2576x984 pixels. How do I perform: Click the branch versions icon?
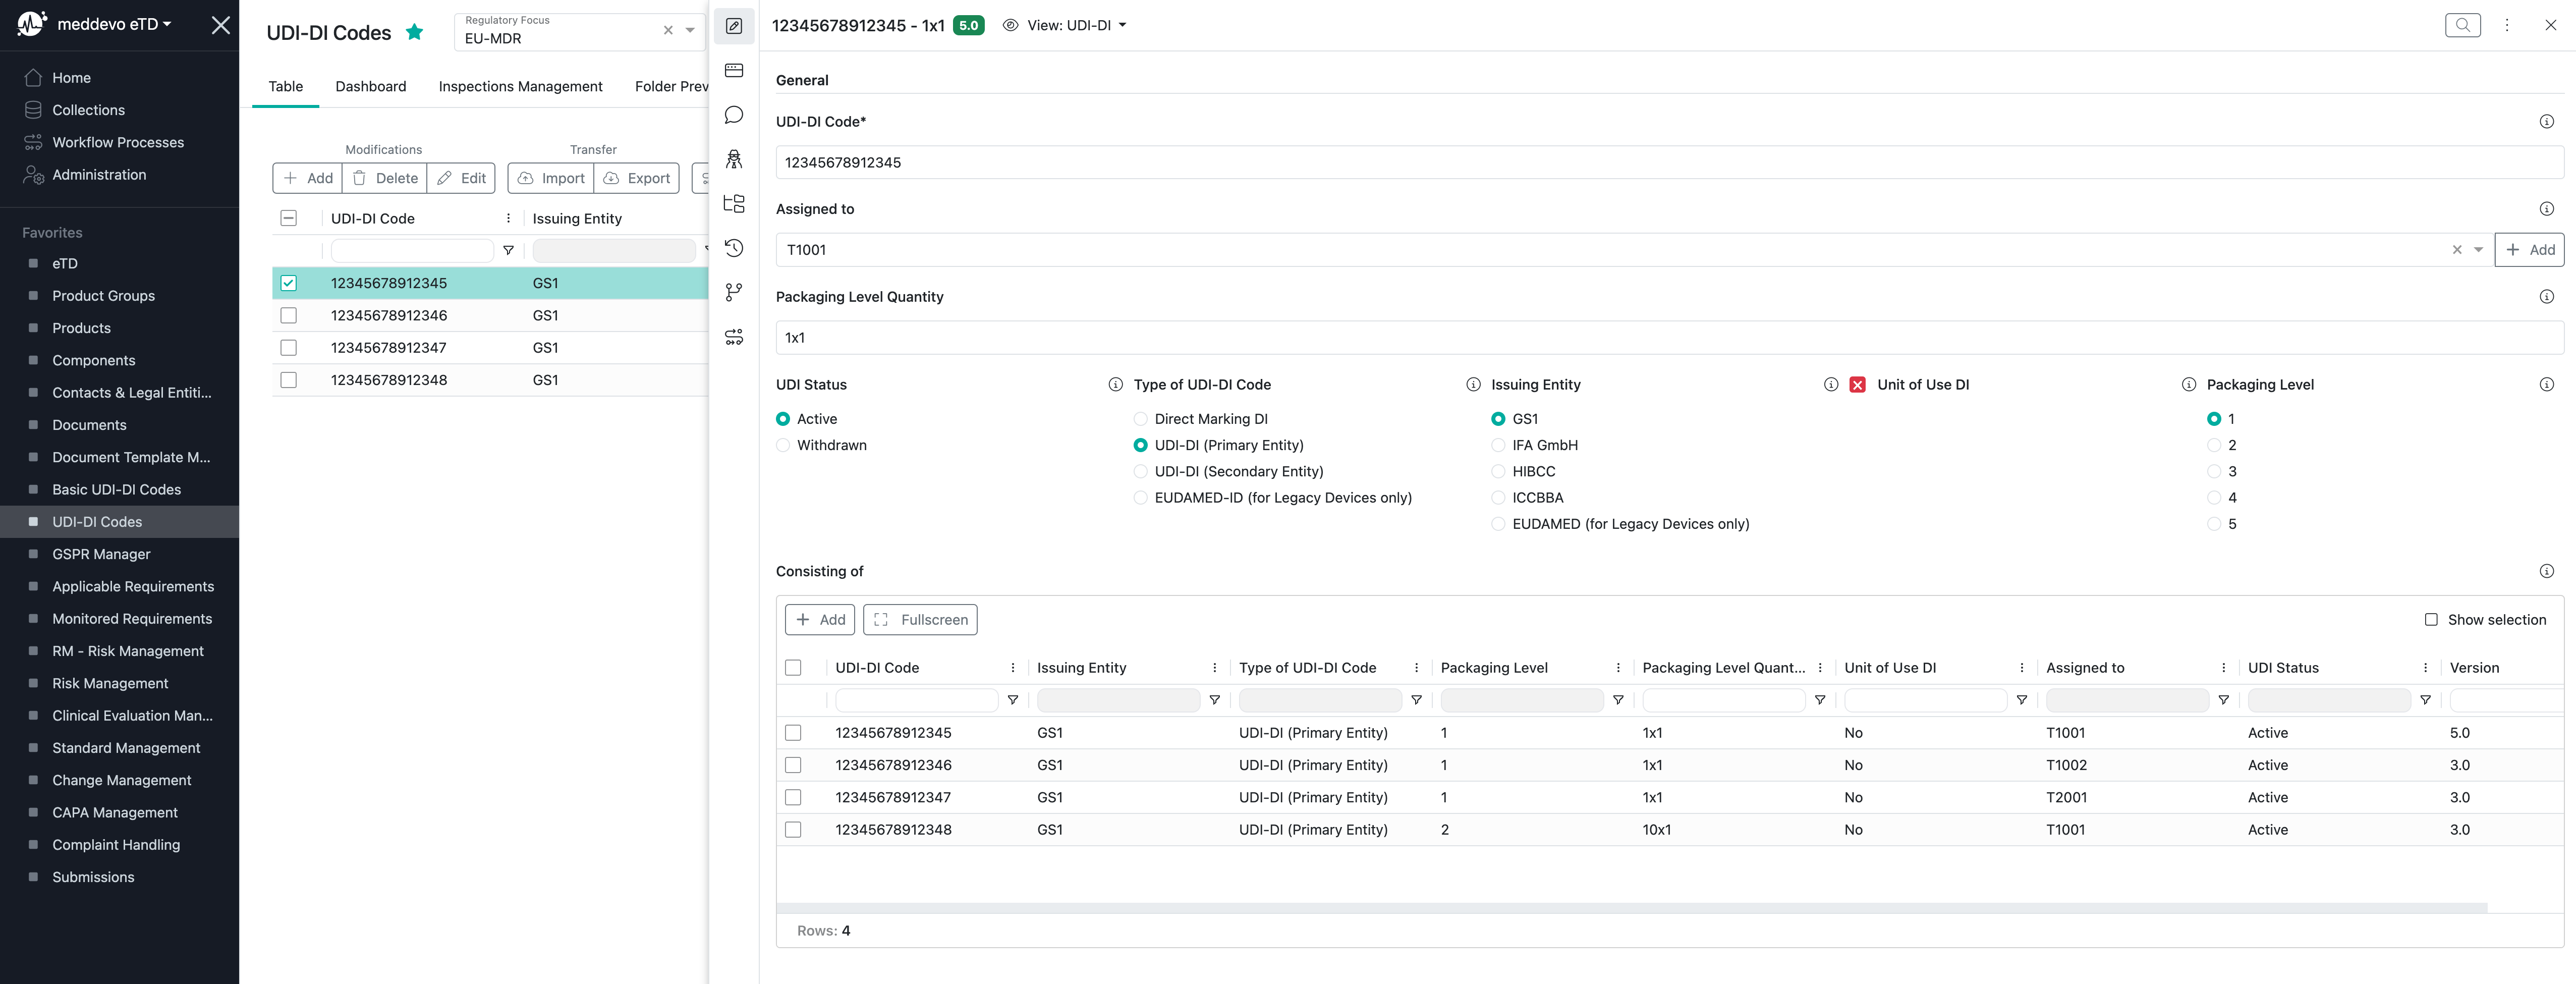coord(734,292)
